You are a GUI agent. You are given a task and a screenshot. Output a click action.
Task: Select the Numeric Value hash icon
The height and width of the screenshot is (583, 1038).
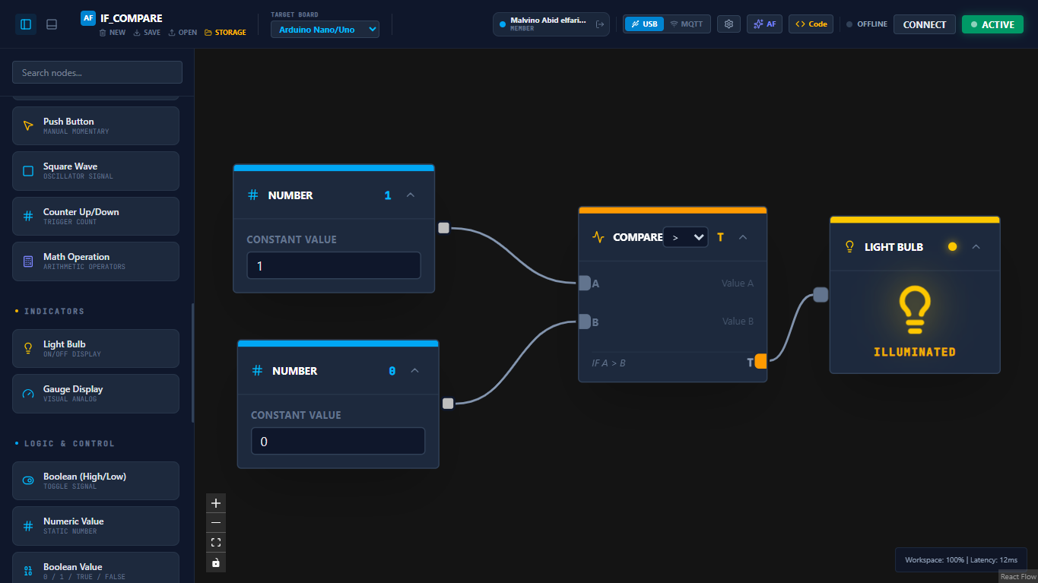(x=28, y=526)
